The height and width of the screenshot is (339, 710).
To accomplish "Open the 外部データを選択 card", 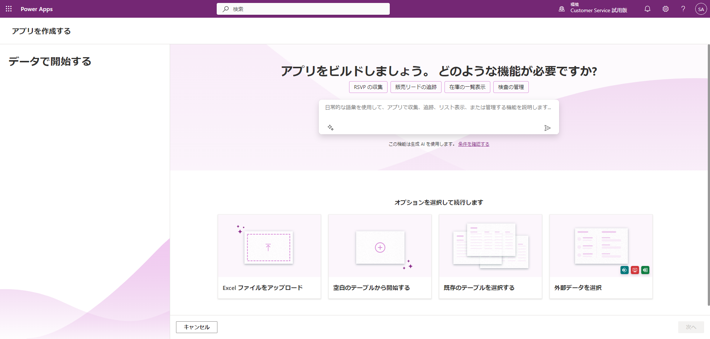I will 601,256.
